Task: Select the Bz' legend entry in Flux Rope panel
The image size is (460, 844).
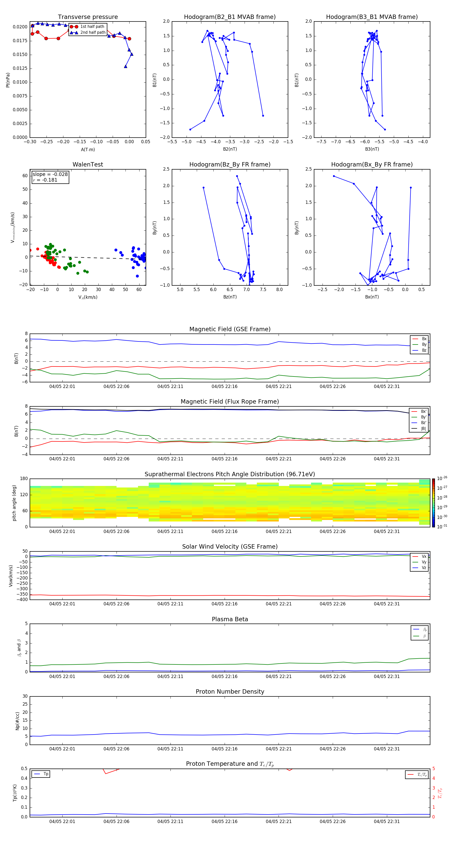Action: [x=419, y=423]
